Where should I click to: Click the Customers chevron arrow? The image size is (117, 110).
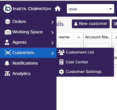pos(52,53)
